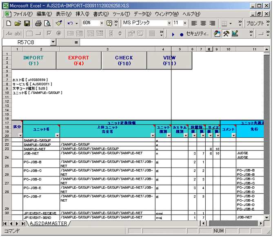The image size is (273, 237).
Task: Open the zoom percentage dropdown showing 60%
Action: [x=102, y=24]
